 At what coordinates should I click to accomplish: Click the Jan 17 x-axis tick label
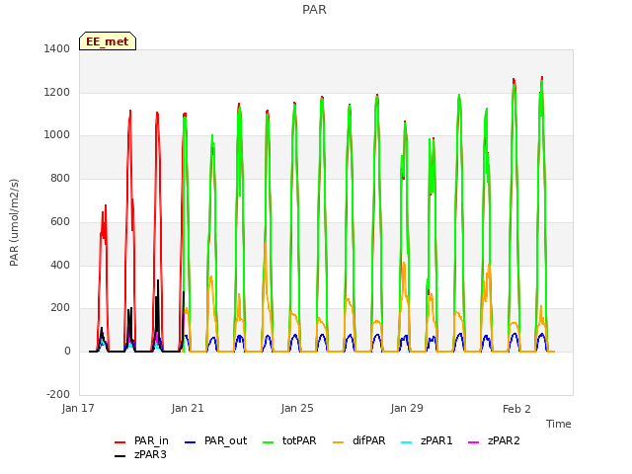(x=78, y=408)
